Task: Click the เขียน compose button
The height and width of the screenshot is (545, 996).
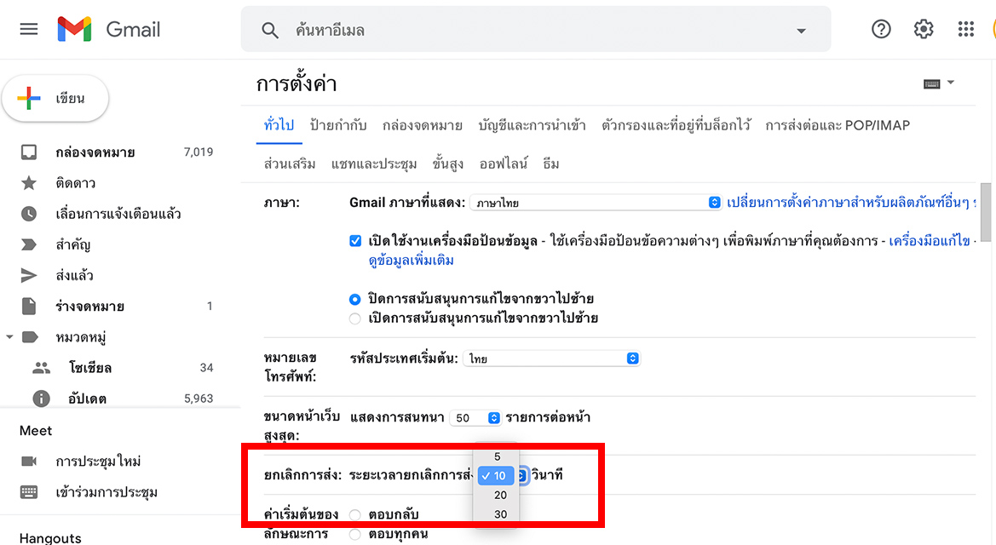Action: tap(56, 99)
